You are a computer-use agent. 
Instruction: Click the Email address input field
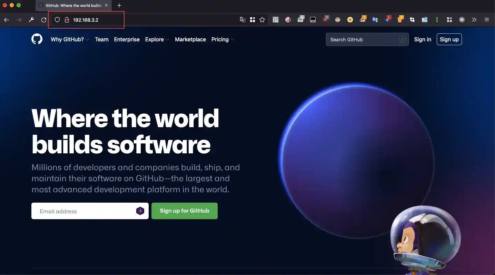tap(90, 211)
